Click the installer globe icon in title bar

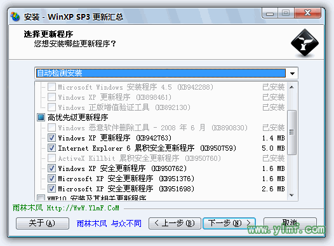[x=15, y=17]
